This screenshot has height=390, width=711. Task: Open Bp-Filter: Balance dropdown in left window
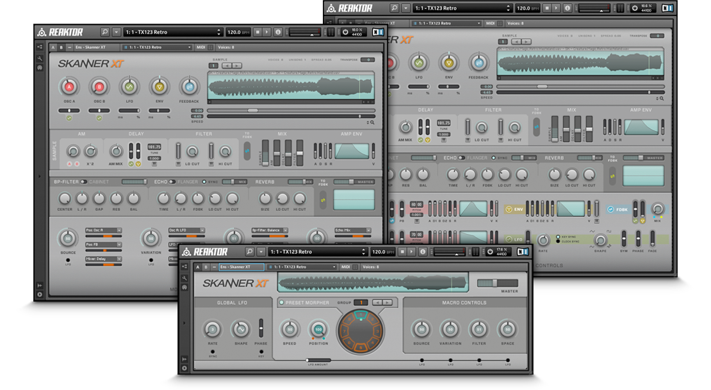pos(270,230)
